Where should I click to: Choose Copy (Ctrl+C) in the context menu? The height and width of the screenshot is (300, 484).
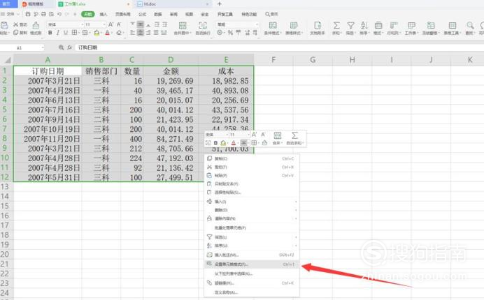(x=252, y=158)
